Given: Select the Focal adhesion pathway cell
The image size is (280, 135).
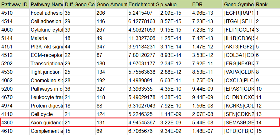Looking at the screenshot, I should click(x=47, y=13).
